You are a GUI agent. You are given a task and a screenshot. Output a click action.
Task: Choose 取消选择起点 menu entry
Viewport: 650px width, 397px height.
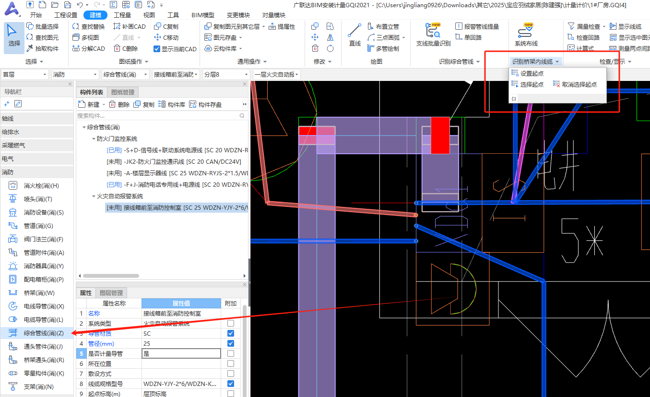[x=575, y=84]
